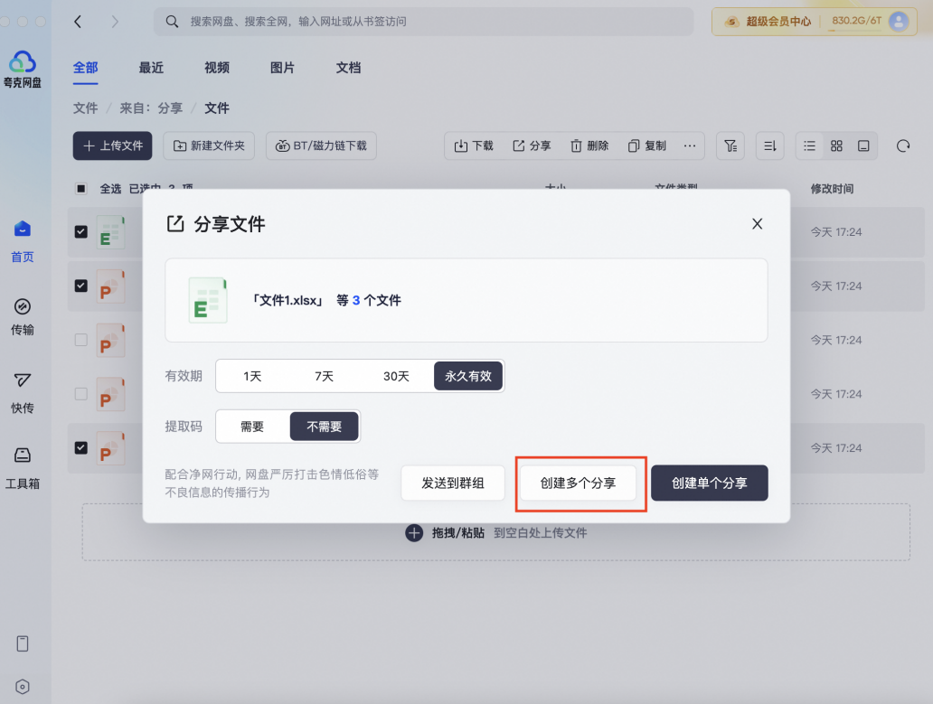
Task: Switch to the 视频 tab
Action: click(x=216, y=68)
